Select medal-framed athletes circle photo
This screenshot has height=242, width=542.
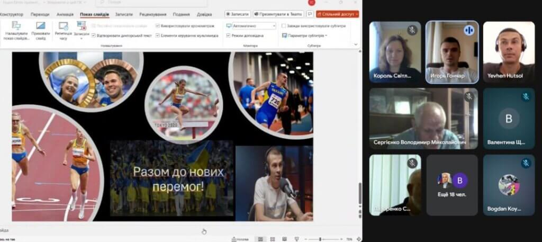pyautogui.click(x=92, y=81)
